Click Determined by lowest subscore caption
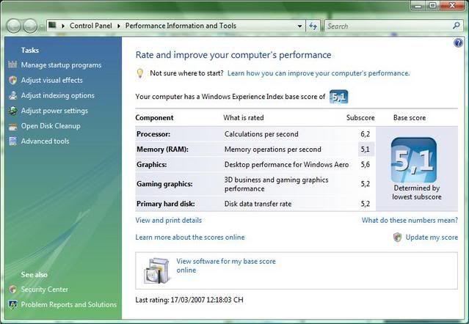Viewport: 469px width, 324px height. (x=417, y=192)
